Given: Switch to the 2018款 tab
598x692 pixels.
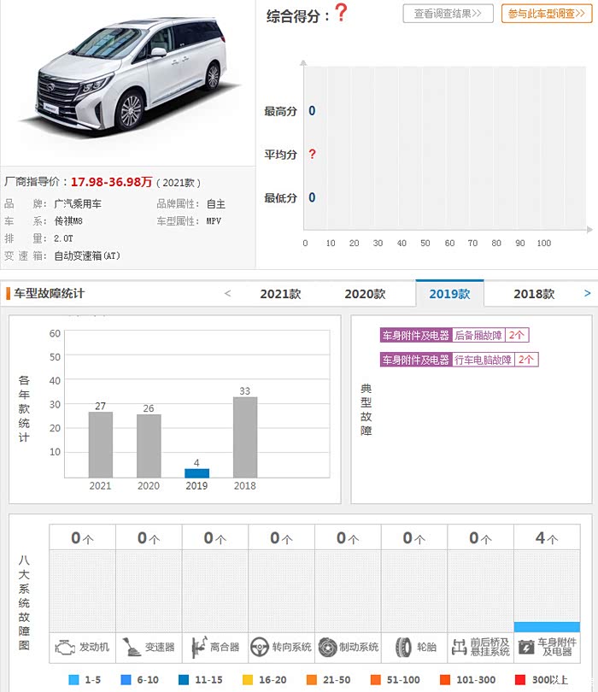Looking at the screenshot, I should 534,294.
